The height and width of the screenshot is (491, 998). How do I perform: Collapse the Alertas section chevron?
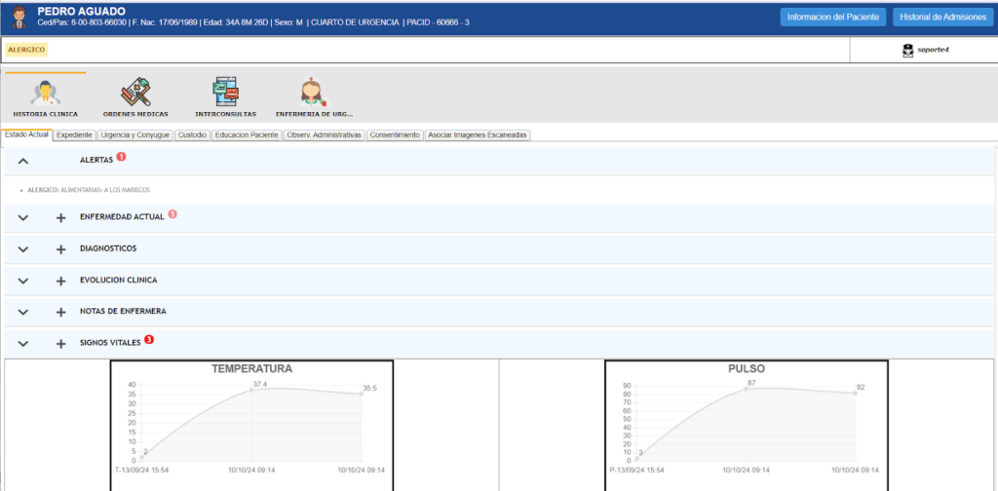pos(24,160)
